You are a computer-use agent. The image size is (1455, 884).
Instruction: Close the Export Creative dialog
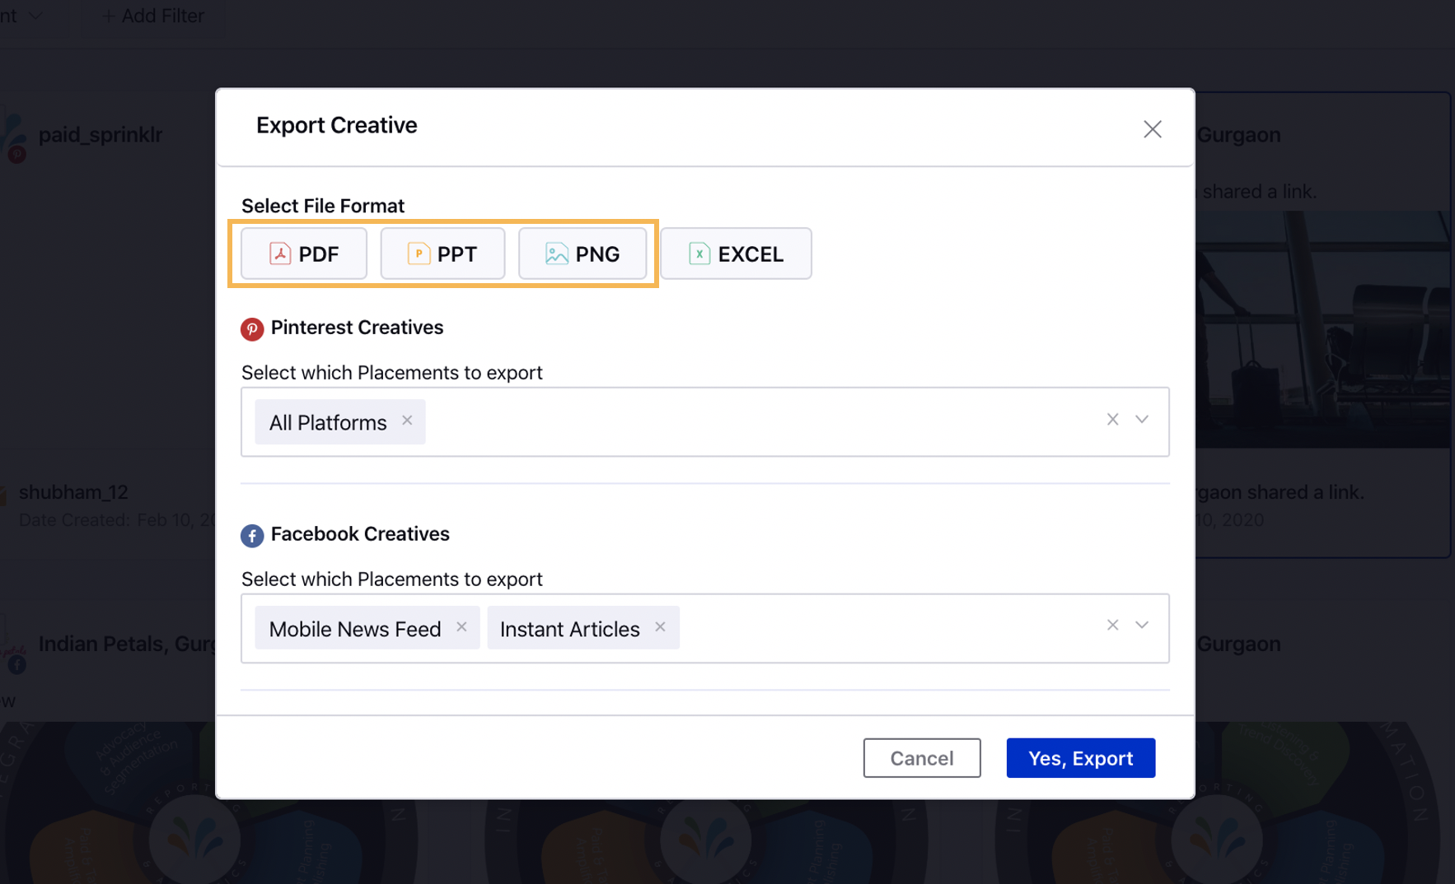tap(1152, 129)
